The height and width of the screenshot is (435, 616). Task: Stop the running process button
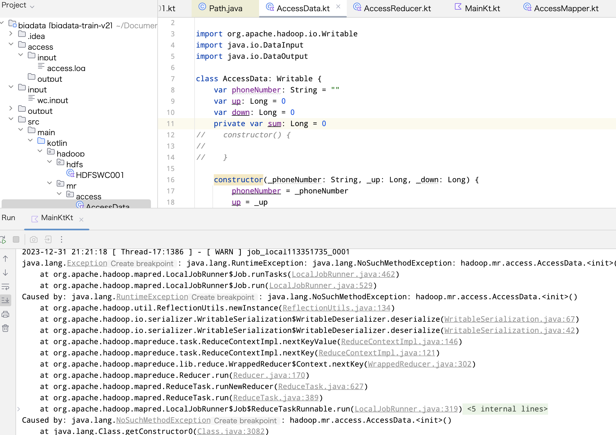click(x=16, y=239)
